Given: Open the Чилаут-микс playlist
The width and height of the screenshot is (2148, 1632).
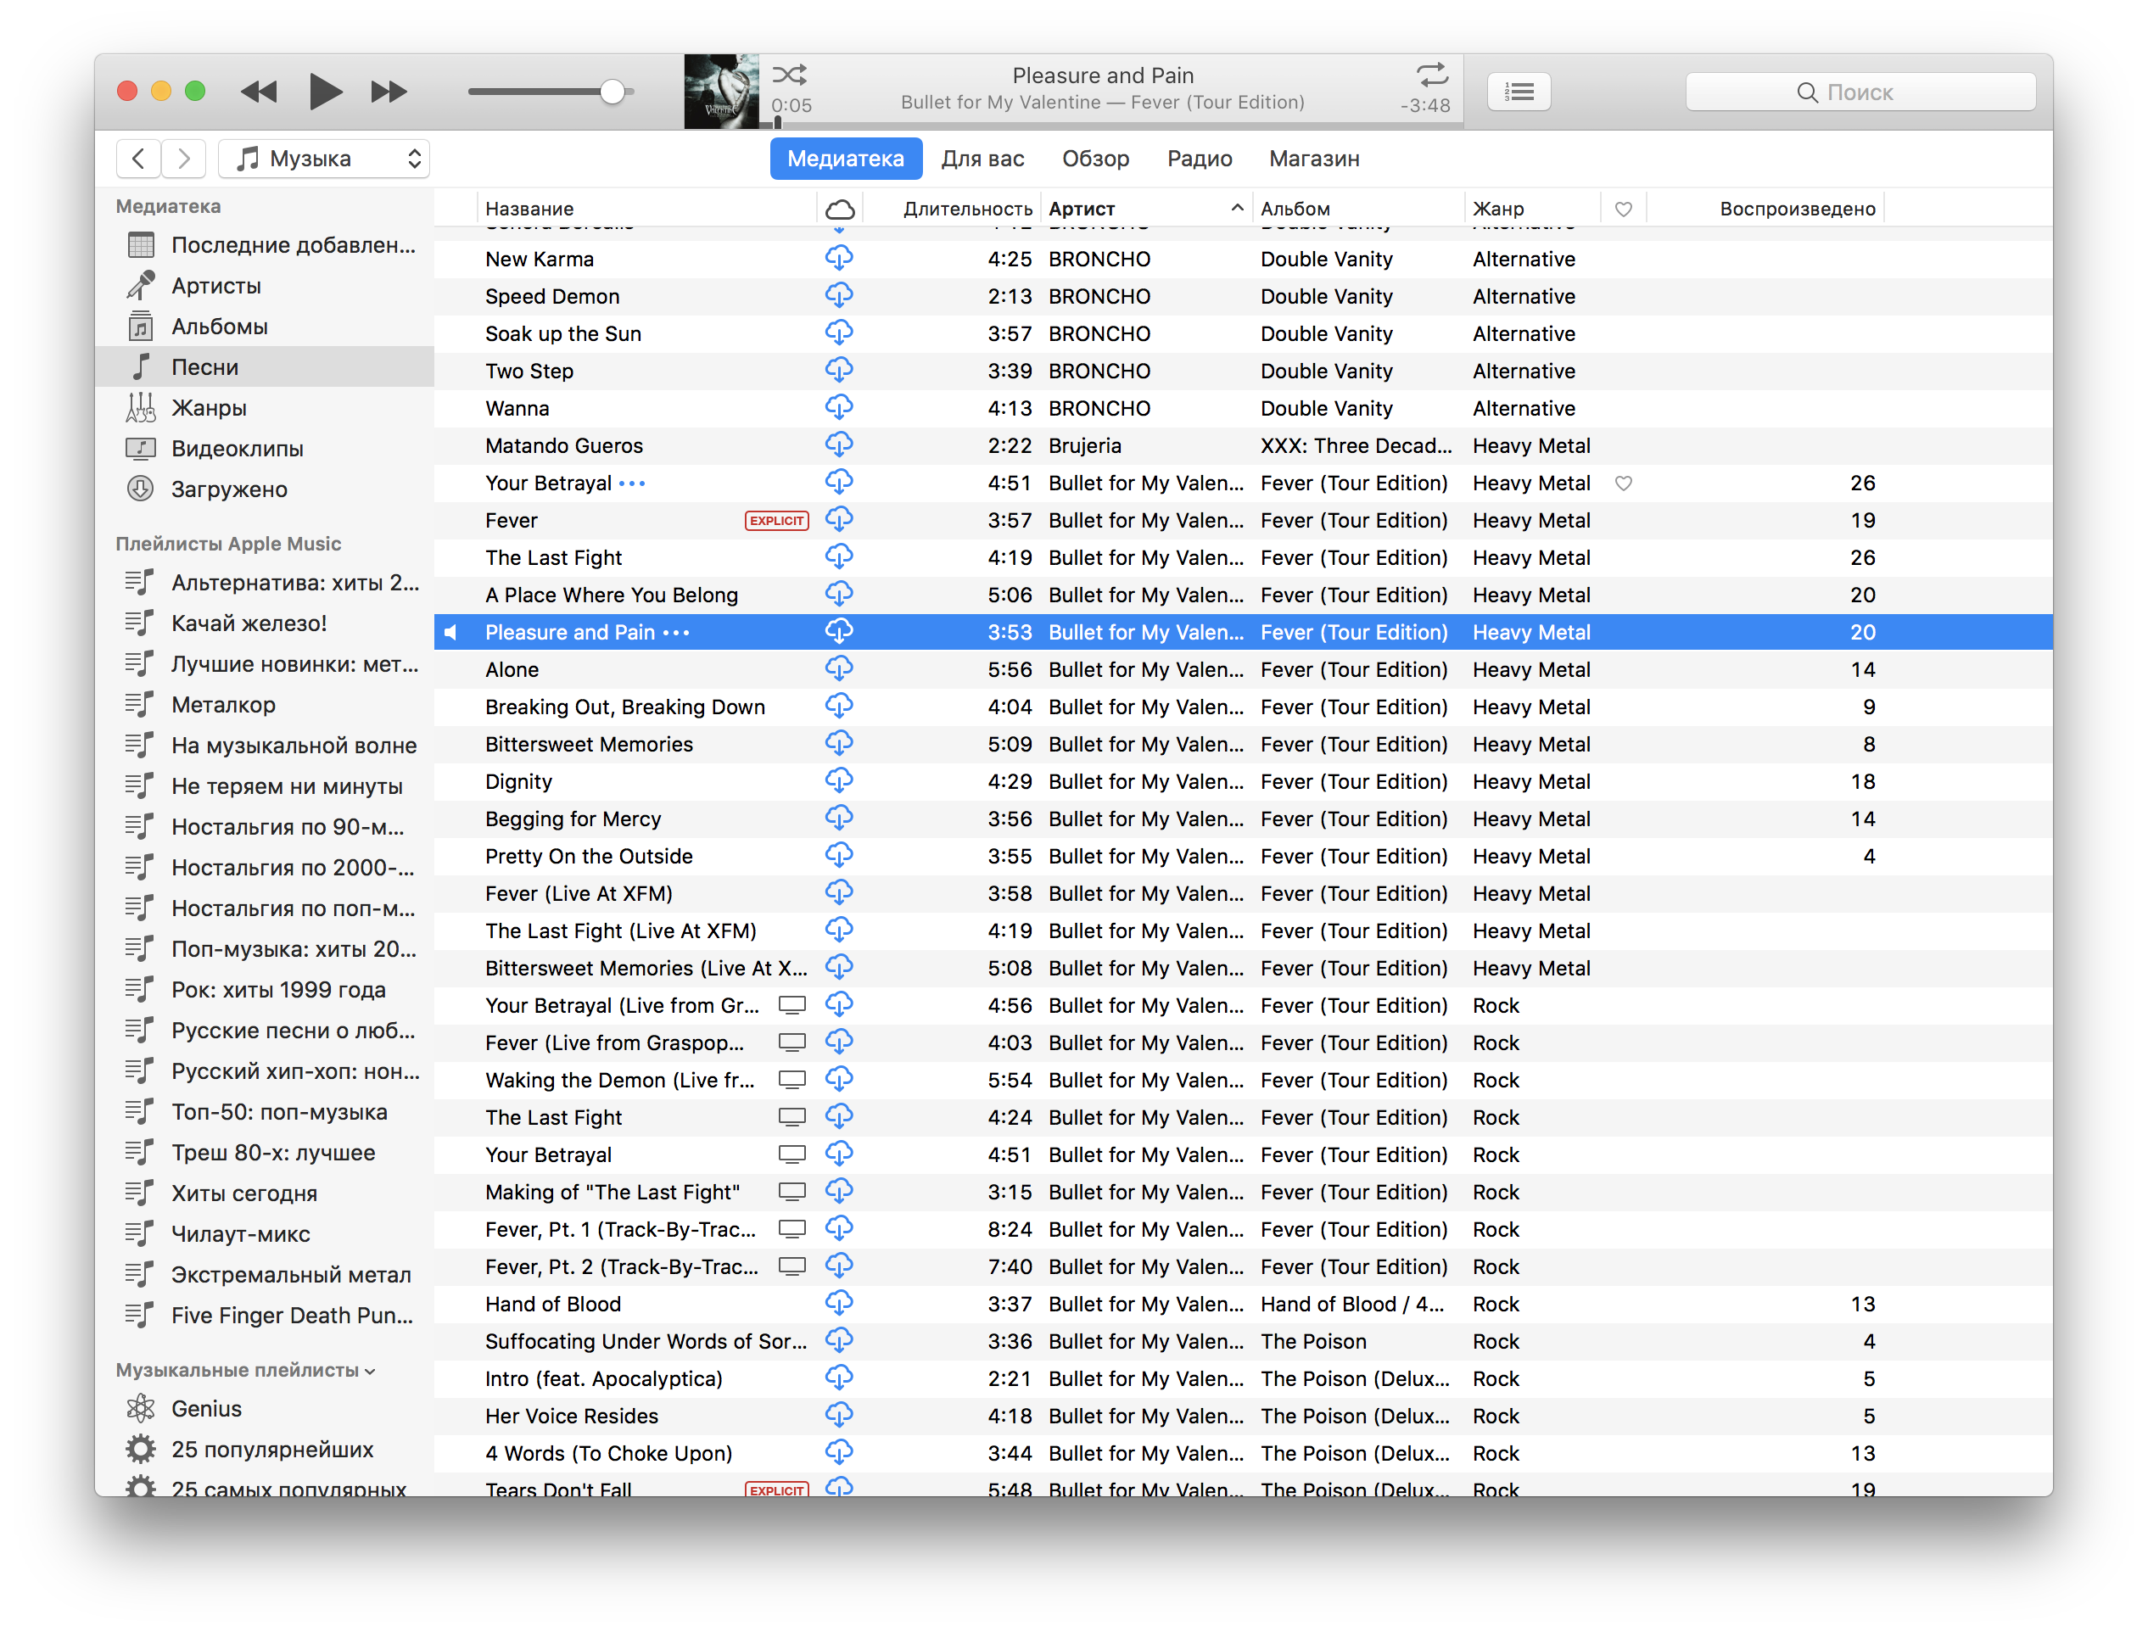Looking at the screenshot, I should (264, 1233).
